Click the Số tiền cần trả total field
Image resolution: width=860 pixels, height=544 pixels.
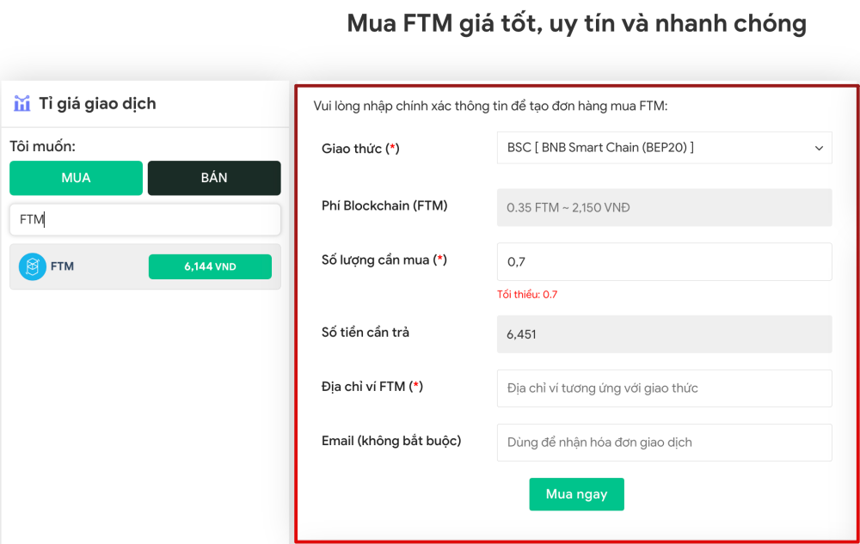(x=662, y=333)
